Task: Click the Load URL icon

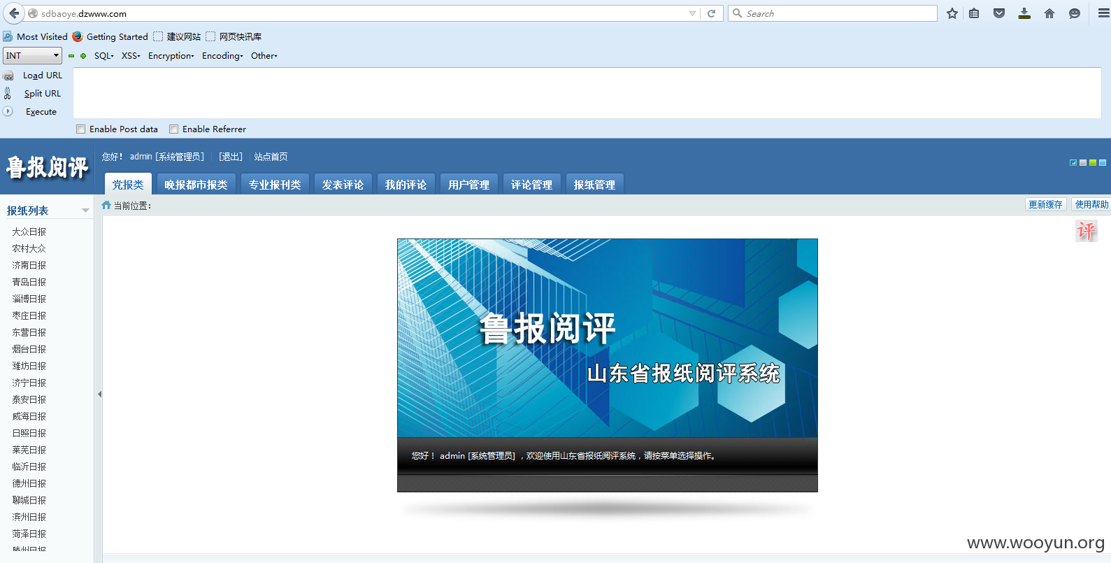Action: [8, 76]
